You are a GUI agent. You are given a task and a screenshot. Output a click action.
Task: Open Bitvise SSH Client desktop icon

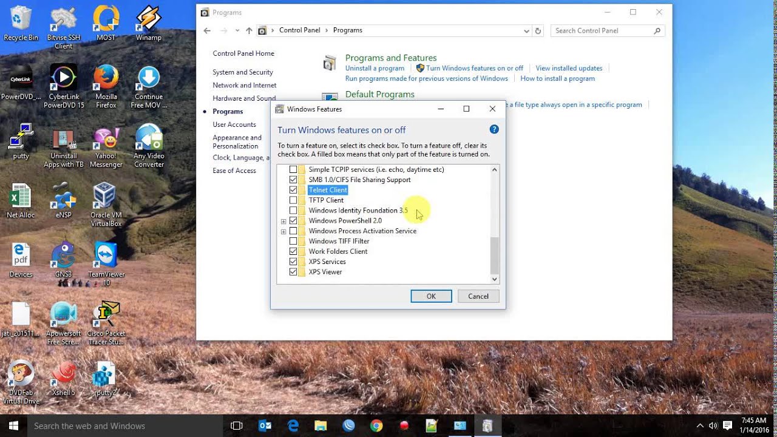click(63, 28)
